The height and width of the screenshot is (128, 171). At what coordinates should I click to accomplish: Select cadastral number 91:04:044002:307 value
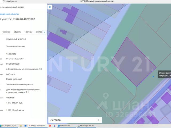15,59
